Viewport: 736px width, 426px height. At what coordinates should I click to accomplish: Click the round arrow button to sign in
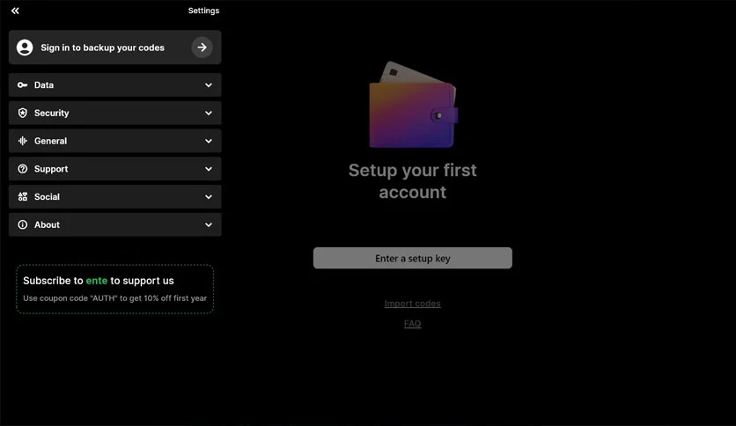(x=202, y=48)
